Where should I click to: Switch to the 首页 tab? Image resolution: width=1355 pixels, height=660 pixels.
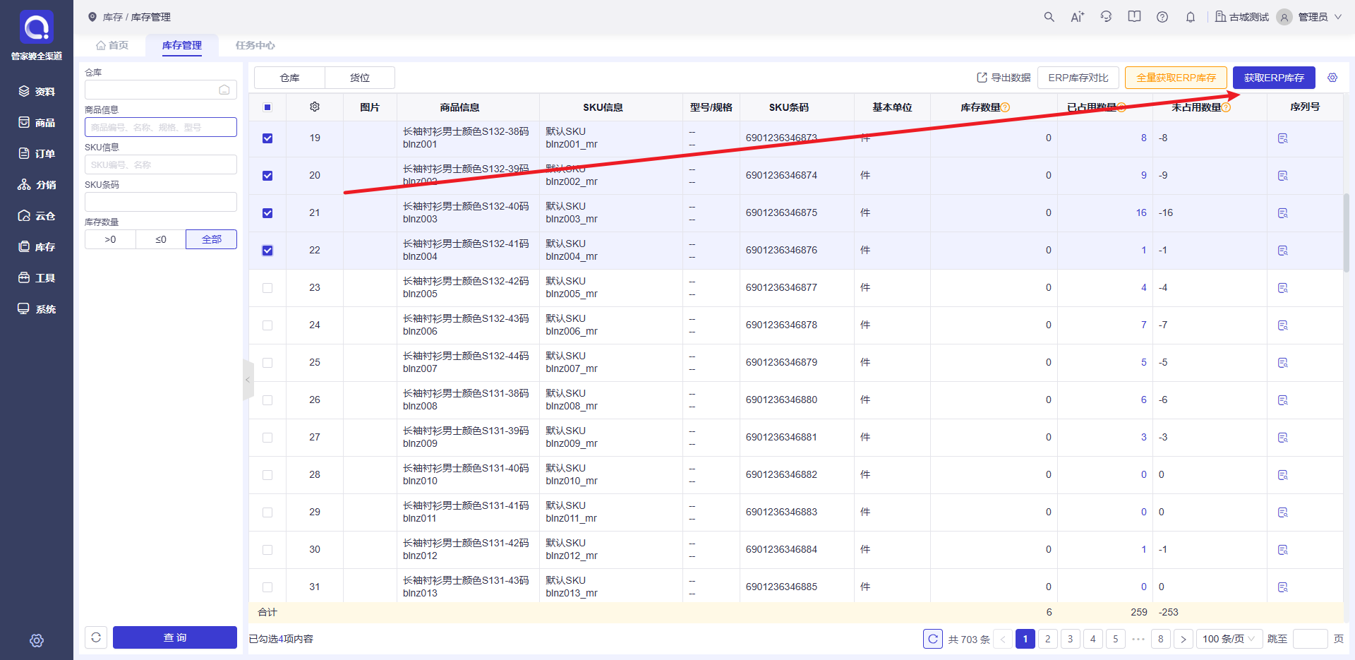pos(112,45)
